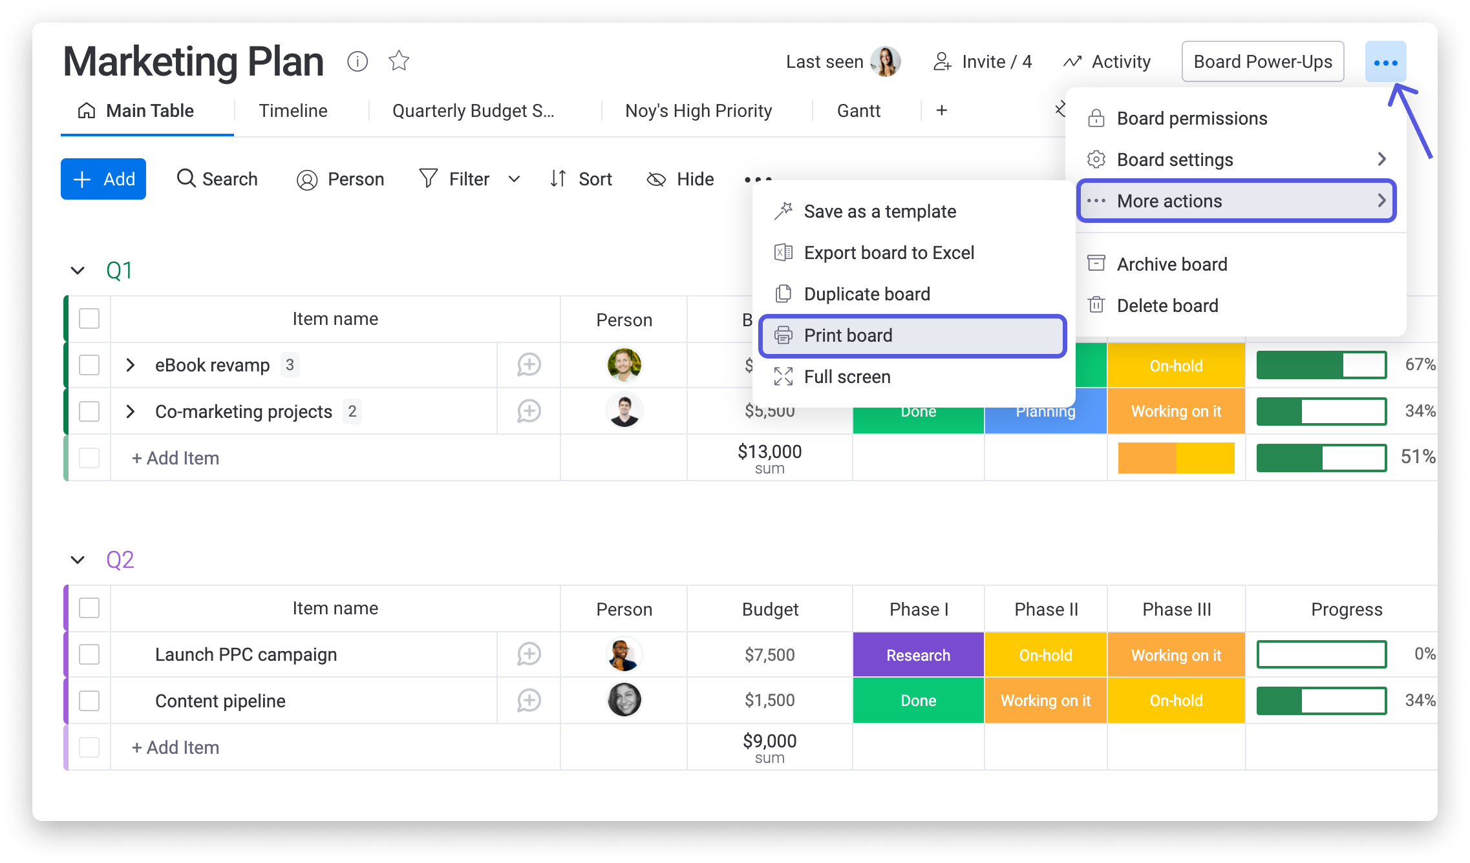The height and width of the screenshot is (863, 1470).
Task: Click Add Item in Q2 group
Action: point(175,747)
